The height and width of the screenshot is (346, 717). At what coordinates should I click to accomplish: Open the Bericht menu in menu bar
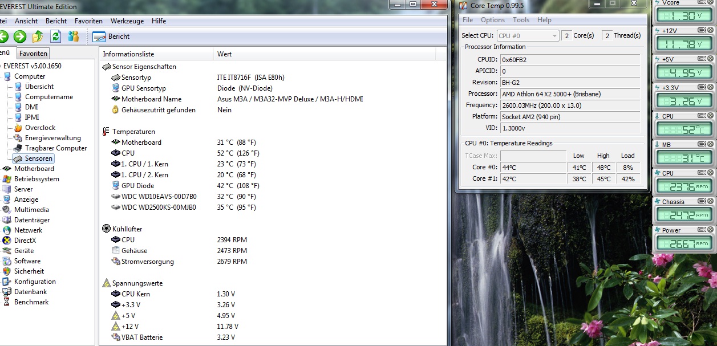click(x=56, y=21)
